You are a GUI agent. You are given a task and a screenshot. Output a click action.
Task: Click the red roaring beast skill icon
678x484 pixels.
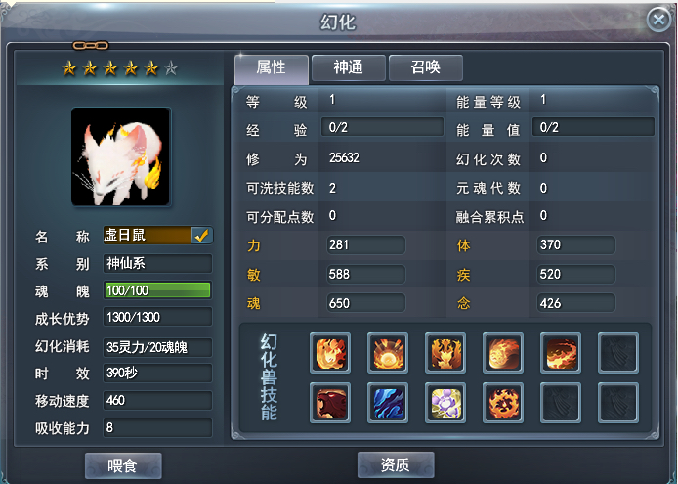pos(330,403)
